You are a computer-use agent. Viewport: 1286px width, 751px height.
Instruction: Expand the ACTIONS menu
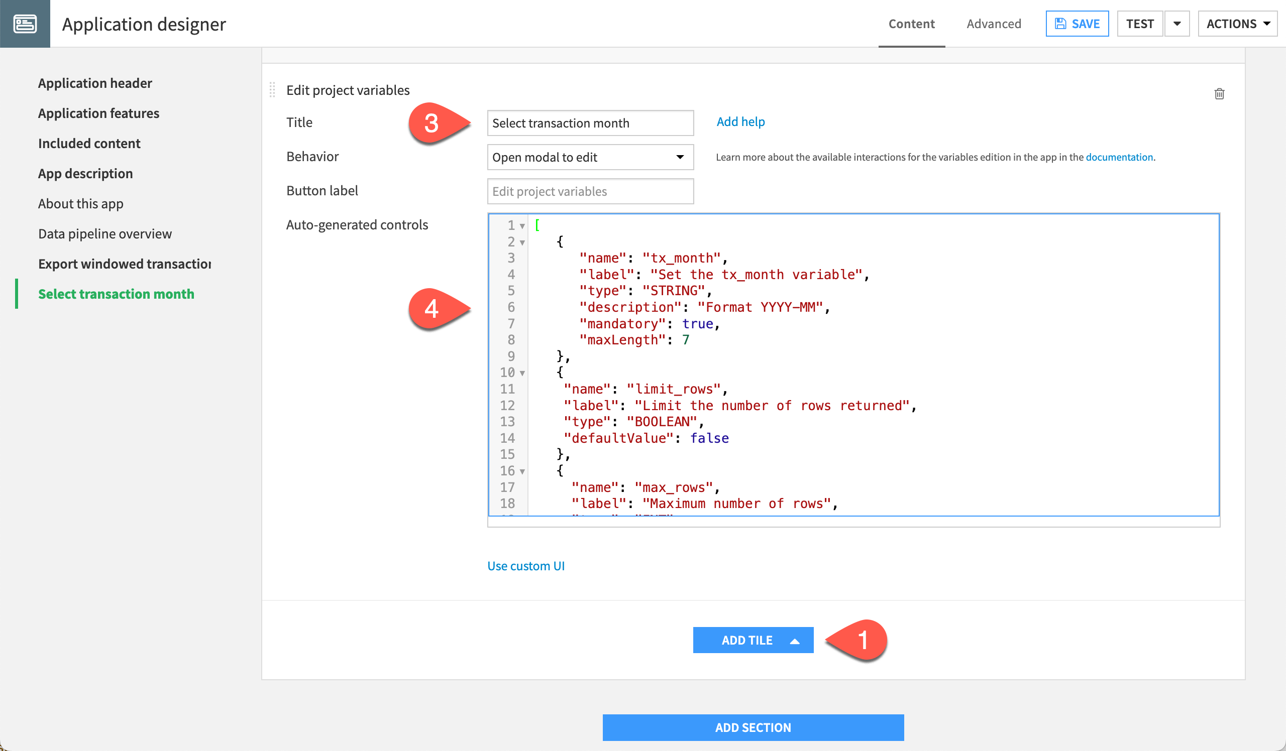1237,24
